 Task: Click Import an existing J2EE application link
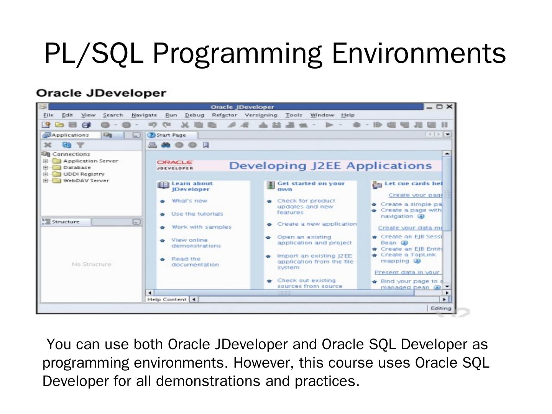[315, 261]
